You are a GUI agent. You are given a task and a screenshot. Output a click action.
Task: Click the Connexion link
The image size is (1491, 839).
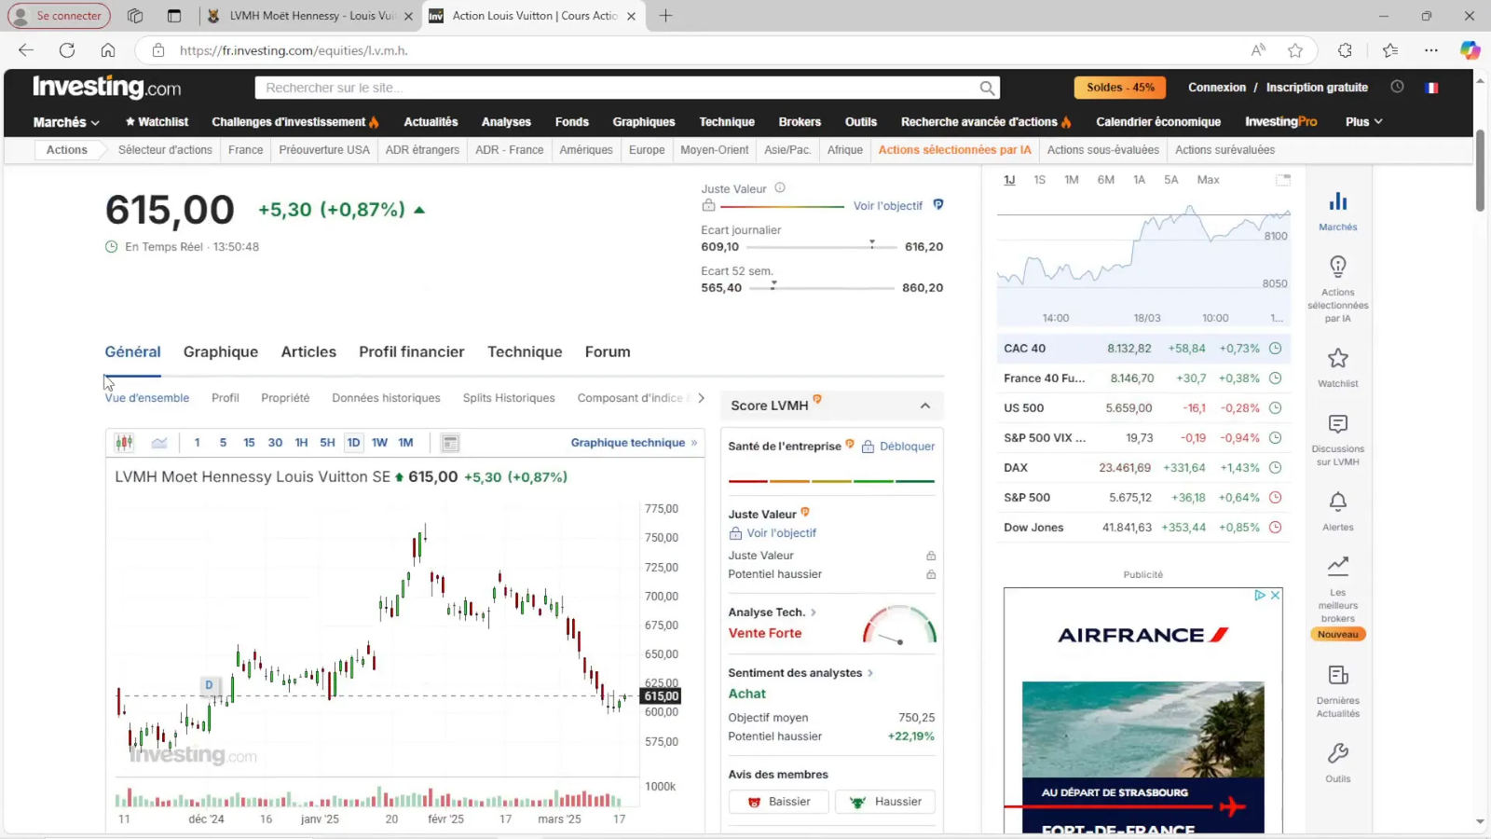1217,88
